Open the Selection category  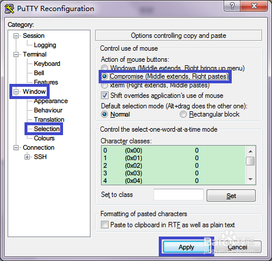[x=47, y=129]
